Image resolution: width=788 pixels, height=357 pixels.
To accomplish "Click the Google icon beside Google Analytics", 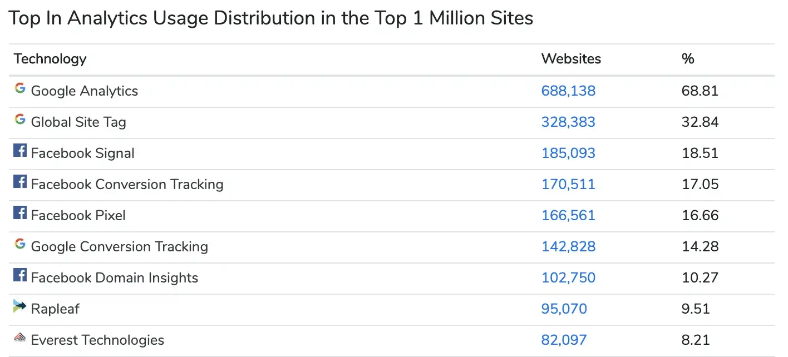I will (20, 88).
